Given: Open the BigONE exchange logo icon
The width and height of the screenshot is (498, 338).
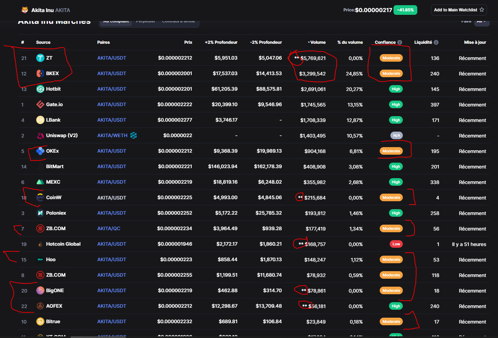Looking at the screenshot, I should 40,290.
